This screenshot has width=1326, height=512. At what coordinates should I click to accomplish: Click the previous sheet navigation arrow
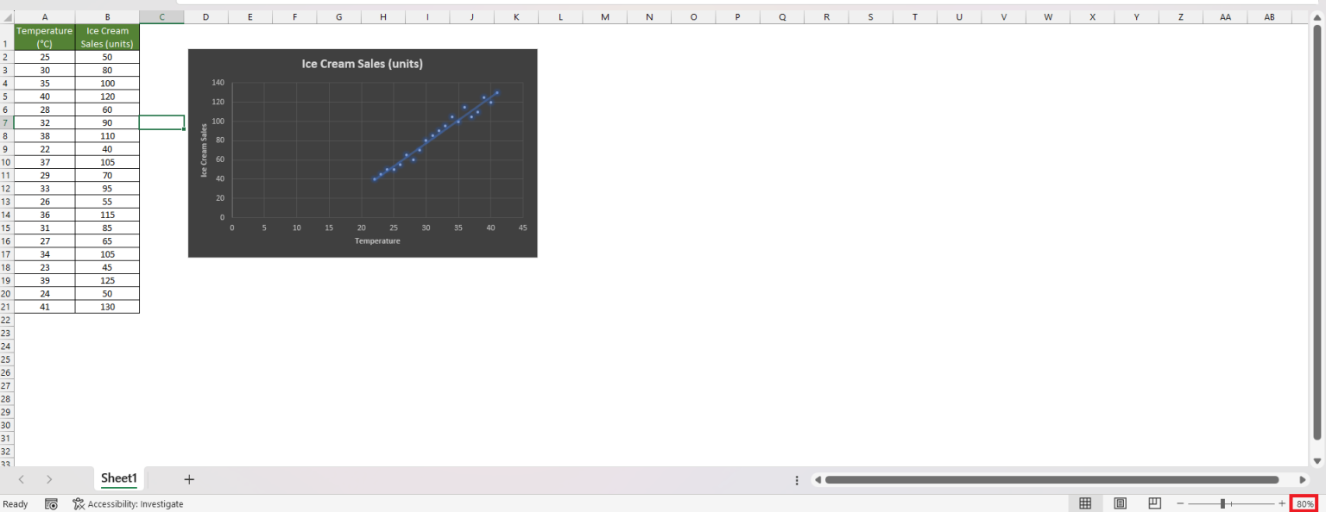point(22,479)
